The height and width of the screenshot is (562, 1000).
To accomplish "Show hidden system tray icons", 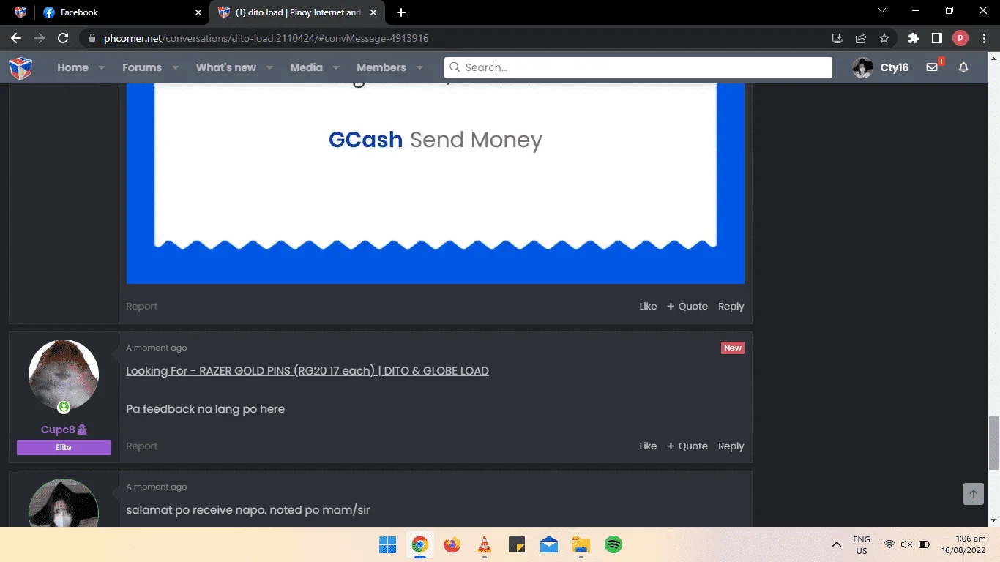I will point(836,544).
